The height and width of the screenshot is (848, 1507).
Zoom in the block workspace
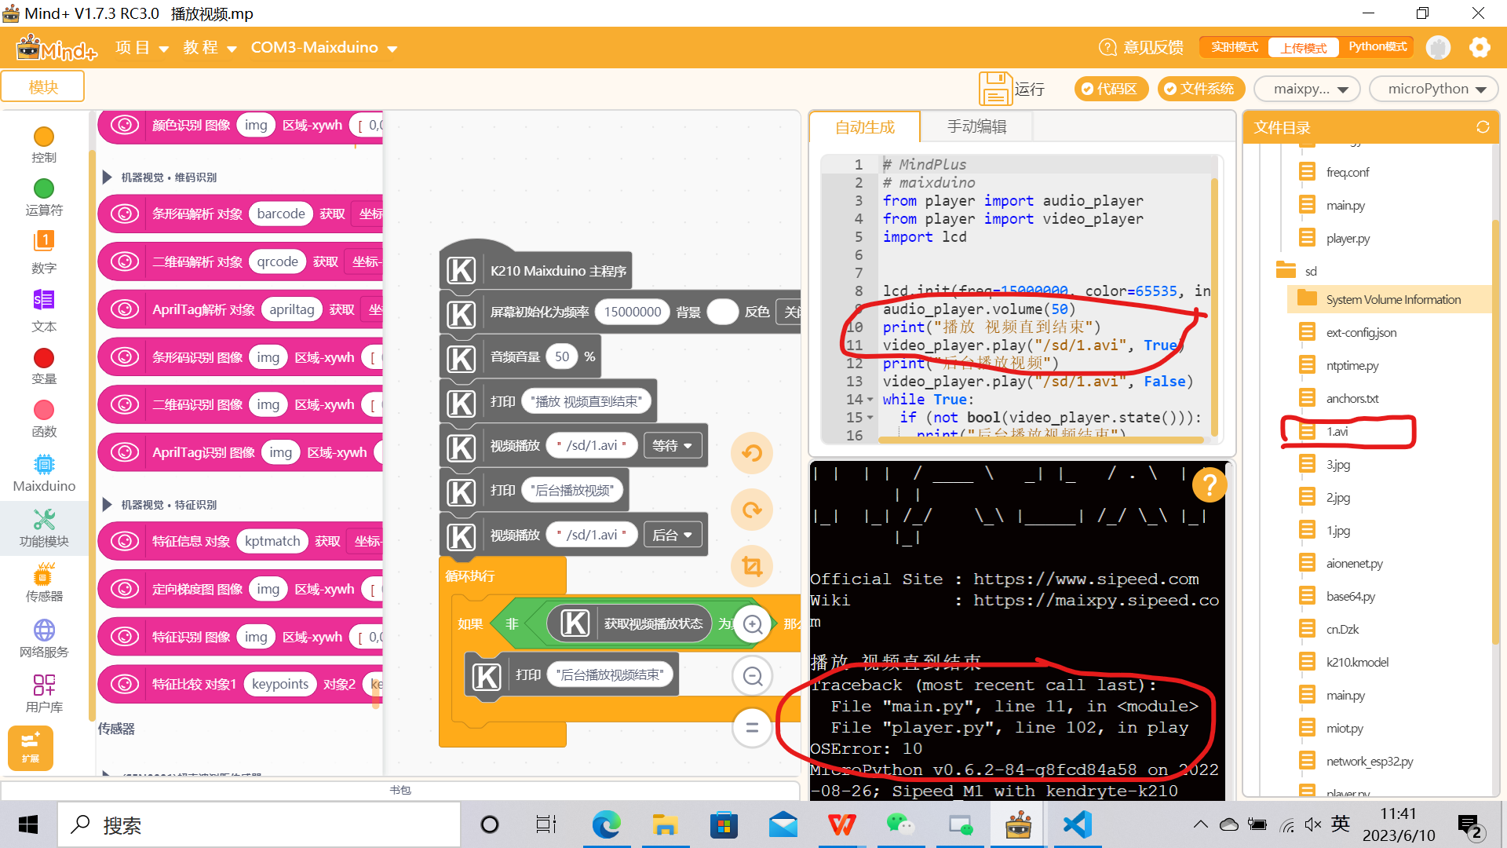pyautogui.click(x=752, y=624)
